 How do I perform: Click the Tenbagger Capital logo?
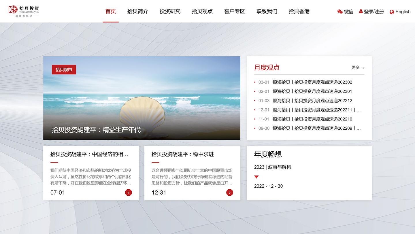[24, 11]
